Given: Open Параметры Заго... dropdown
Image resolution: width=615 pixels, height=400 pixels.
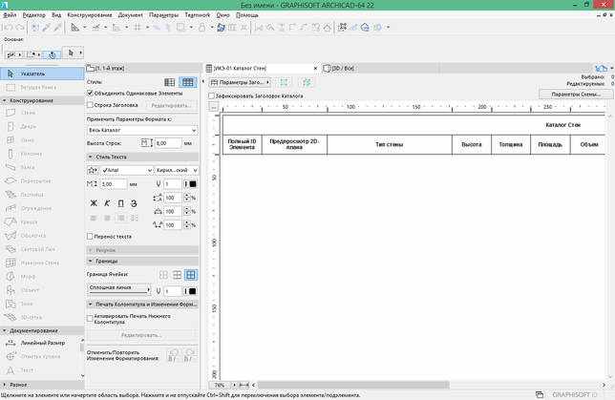Looking at the screenshot, I should click(x=240, y=82).
